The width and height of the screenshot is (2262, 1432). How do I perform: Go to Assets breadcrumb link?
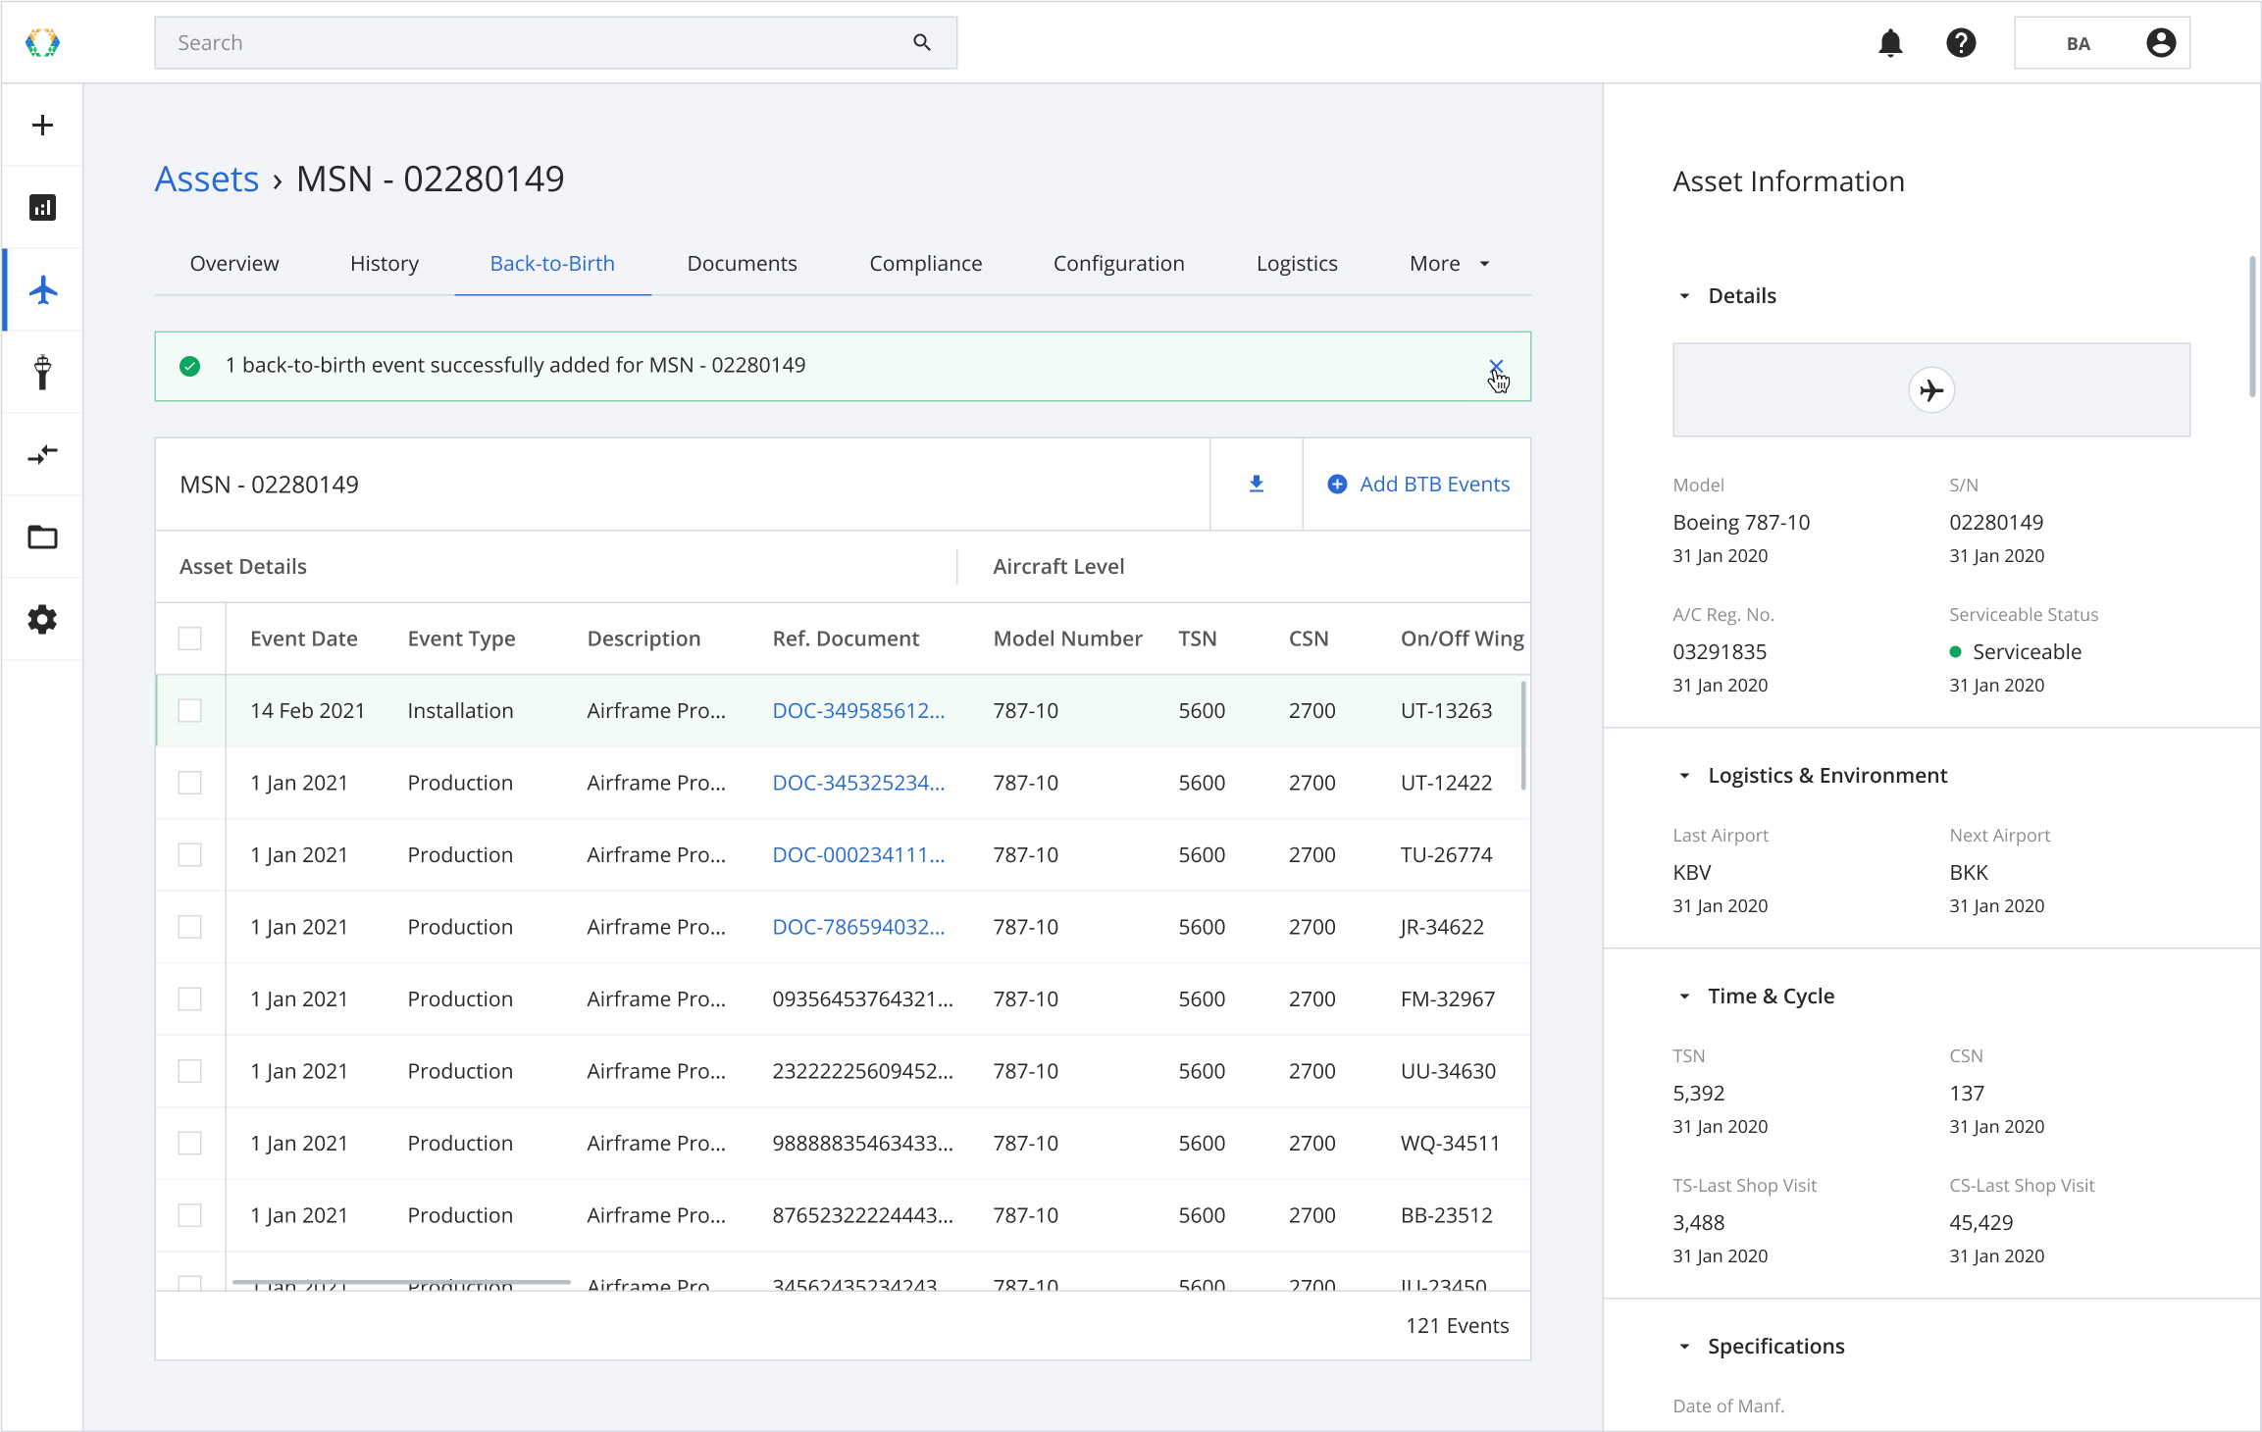click(x=207, y=179)
